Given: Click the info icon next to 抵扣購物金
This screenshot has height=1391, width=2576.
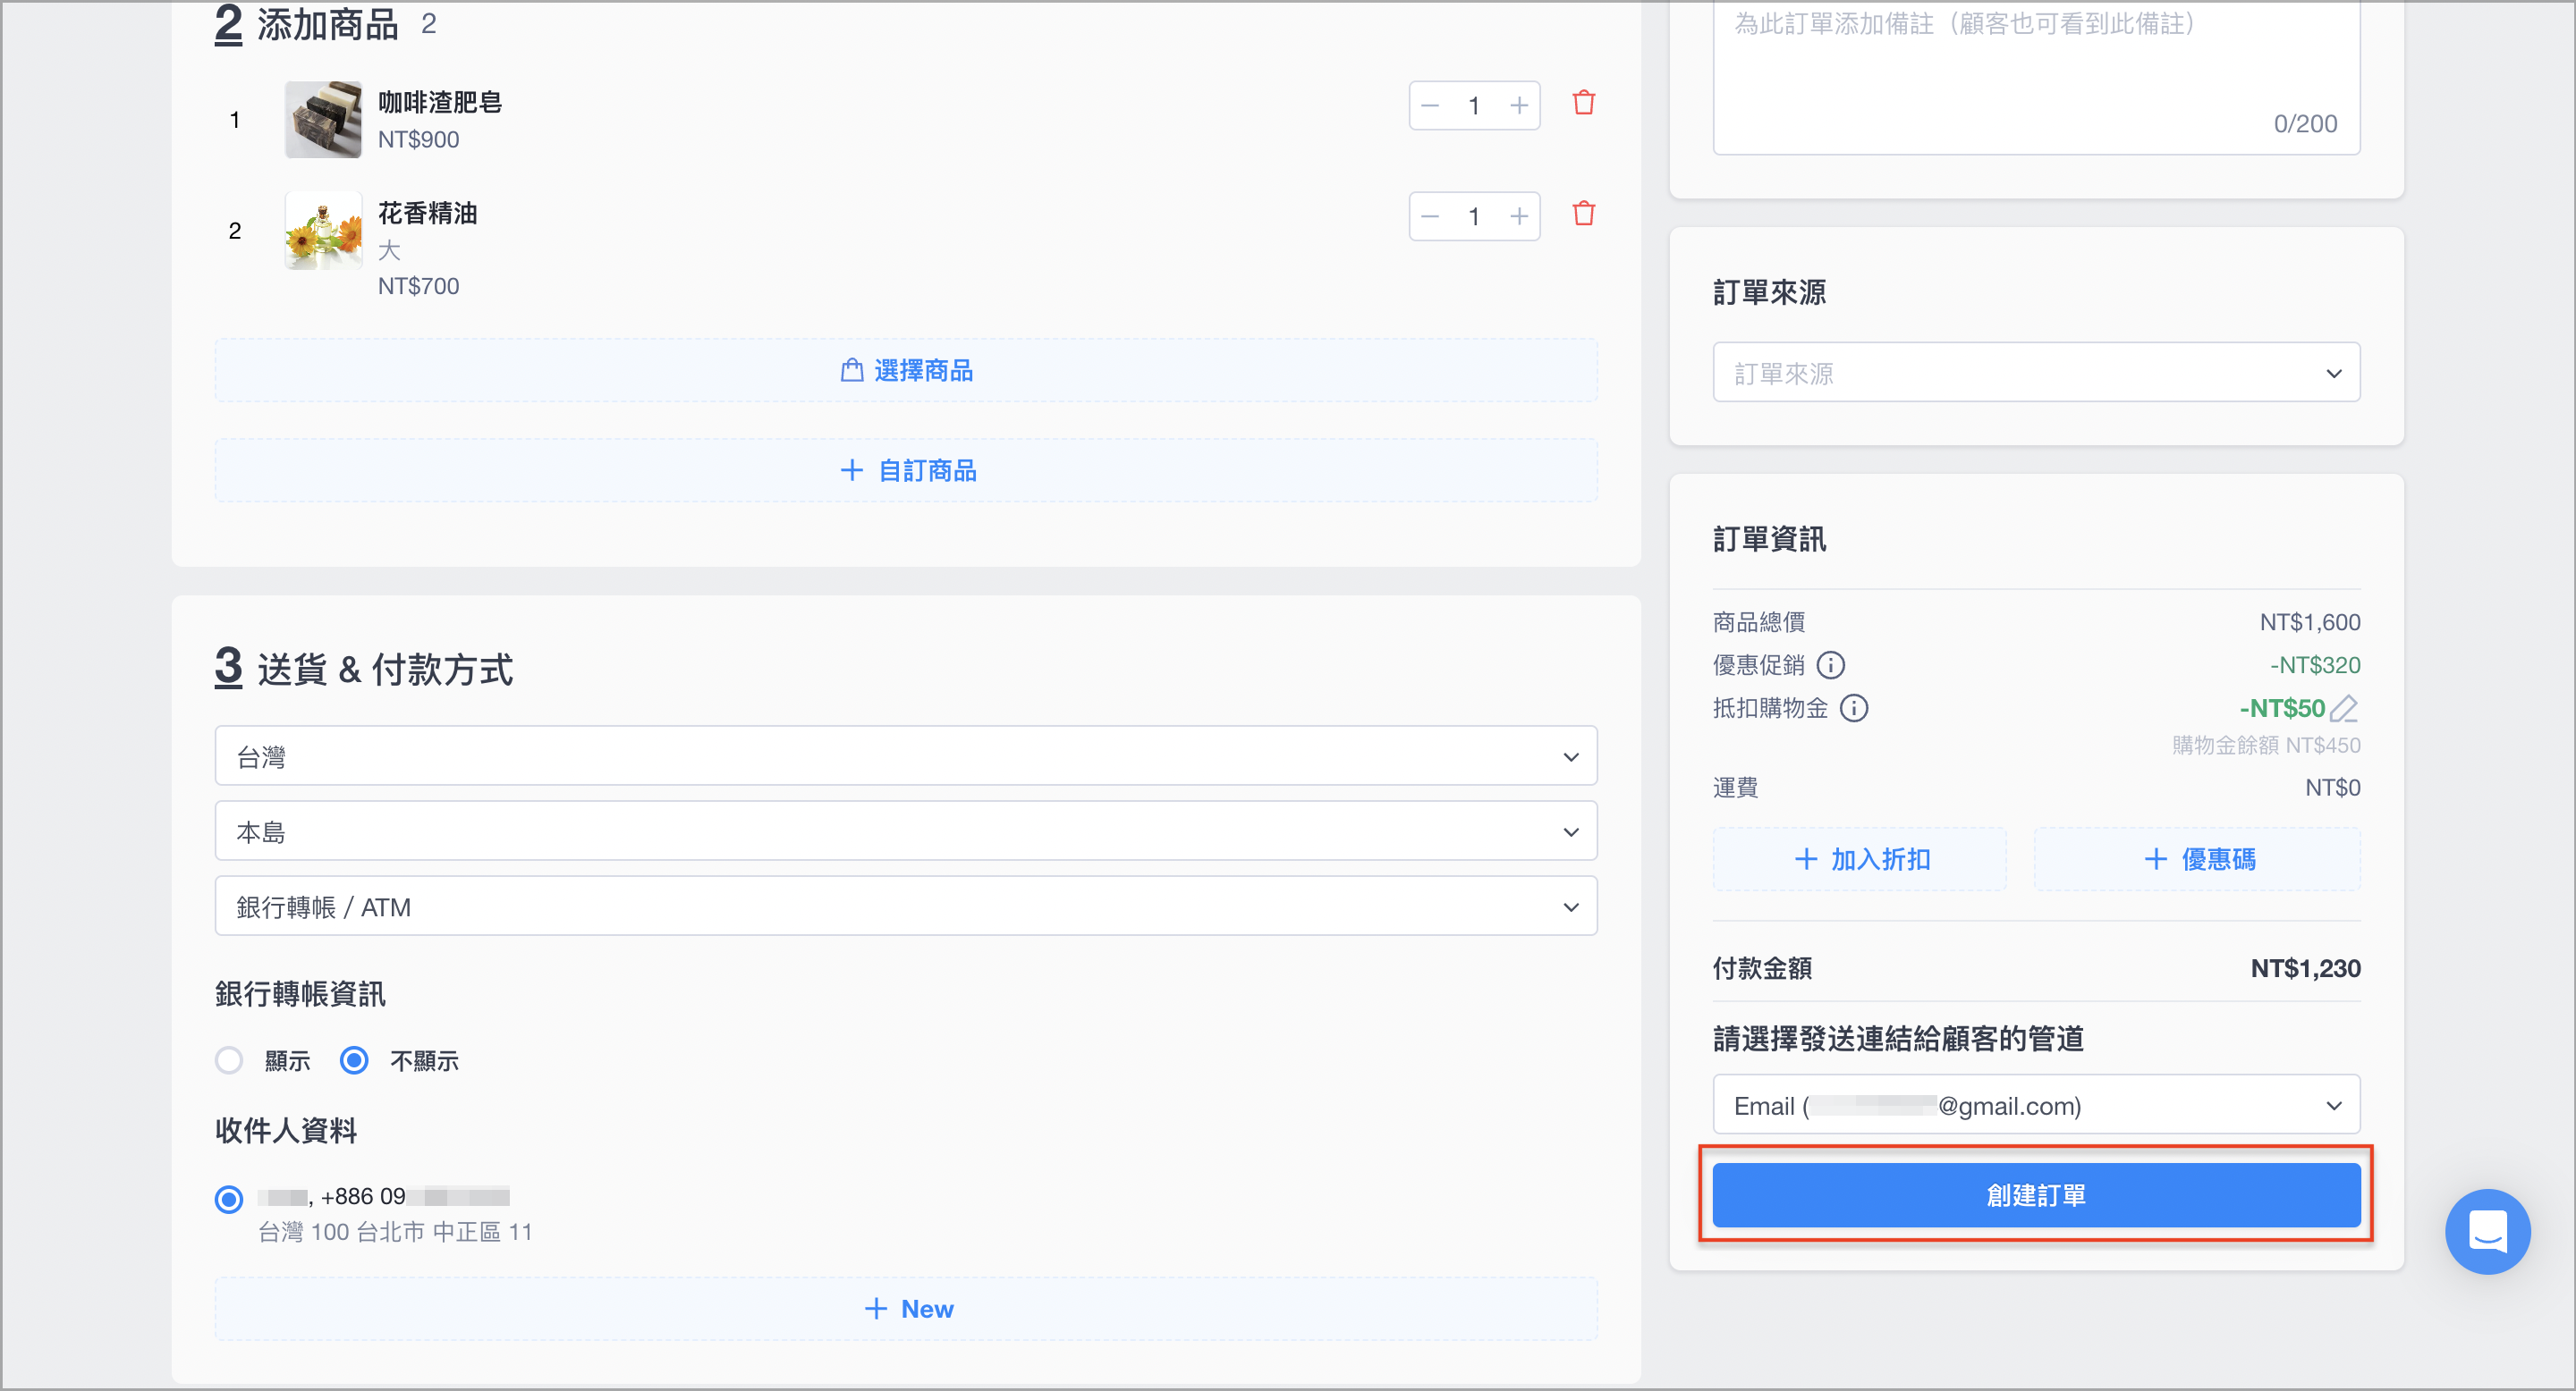Looking at the screenshot, I should 1853,707.
